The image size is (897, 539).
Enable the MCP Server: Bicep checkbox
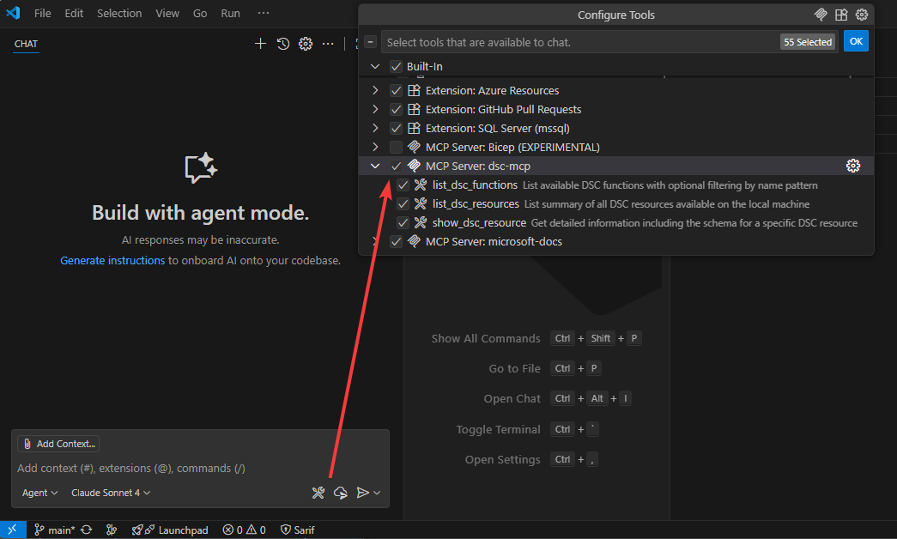[x=396, y=147]
